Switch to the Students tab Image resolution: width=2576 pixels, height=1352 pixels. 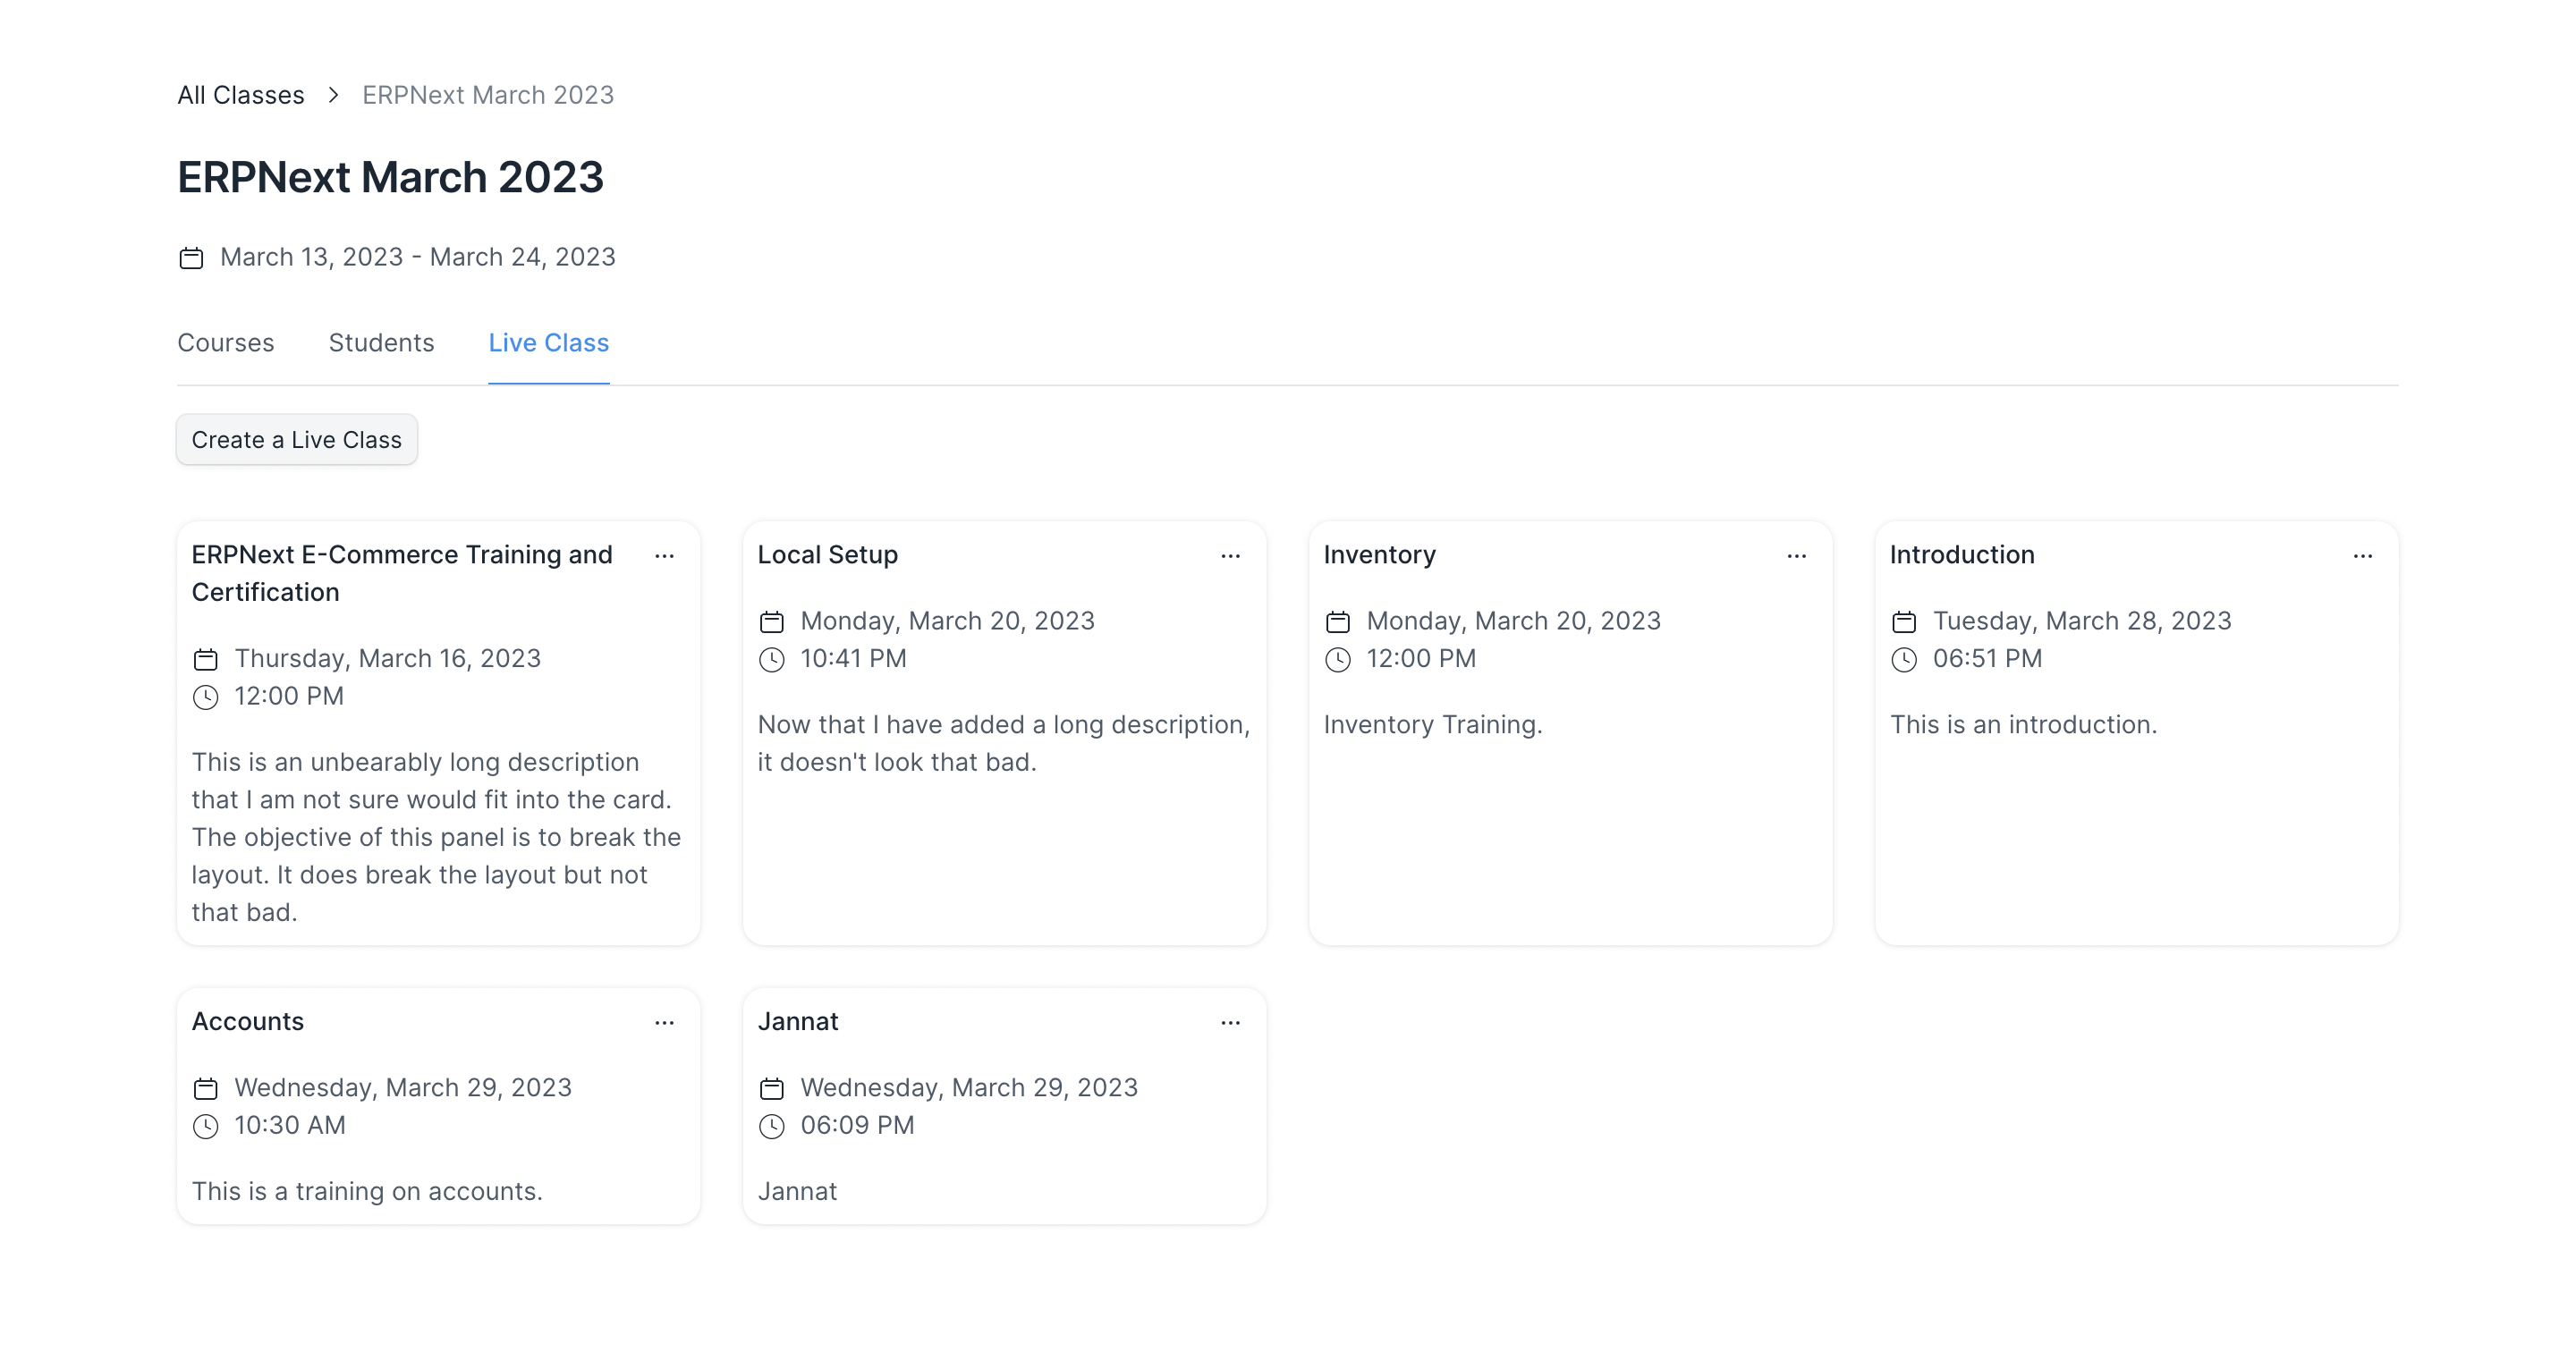tap(381, 343)
